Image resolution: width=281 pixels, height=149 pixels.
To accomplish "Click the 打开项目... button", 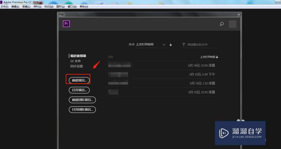I will coord(79,90).
